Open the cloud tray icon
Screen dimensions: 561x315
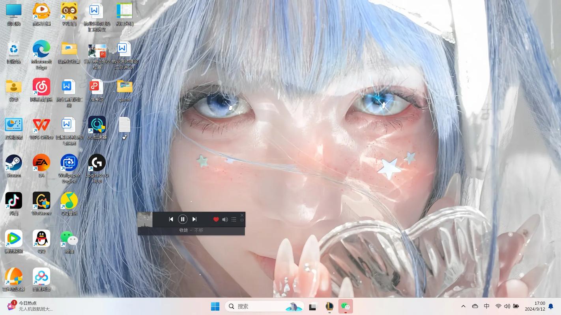point(475,306)
